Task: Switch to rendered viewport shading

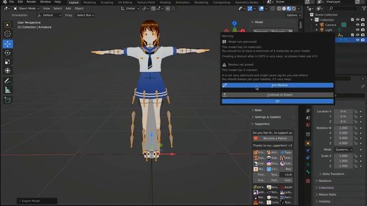Action: [x=294, y=9]
